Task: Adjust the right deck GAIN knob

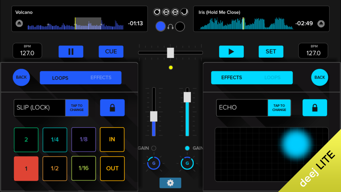Action: [x=187, y=163]
